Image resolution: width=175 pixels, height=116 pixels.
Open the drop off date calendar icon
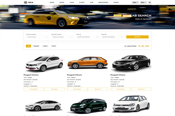click(122, 37)
